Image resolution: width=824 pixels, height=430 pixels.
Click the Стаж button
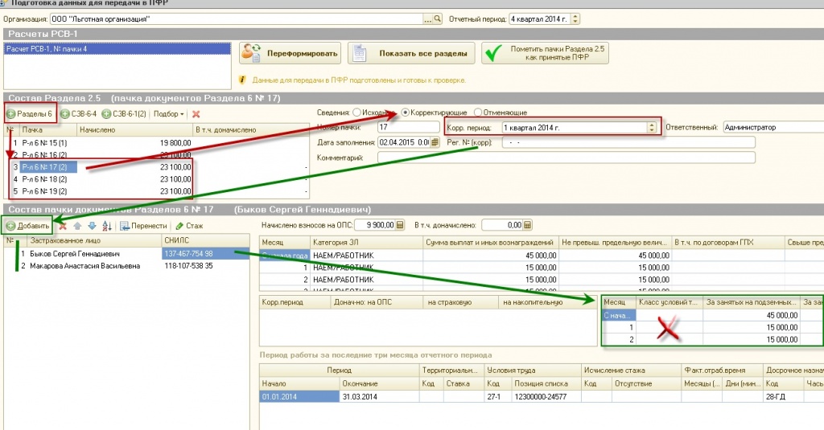pyautogui.click(x=189, y=226)
